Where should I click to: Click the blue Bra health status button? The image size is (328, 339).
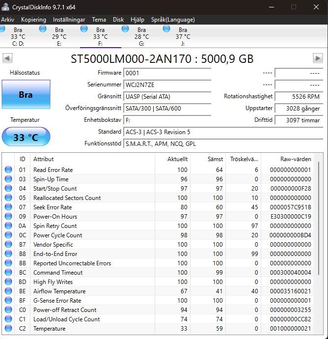coord(26,95)
